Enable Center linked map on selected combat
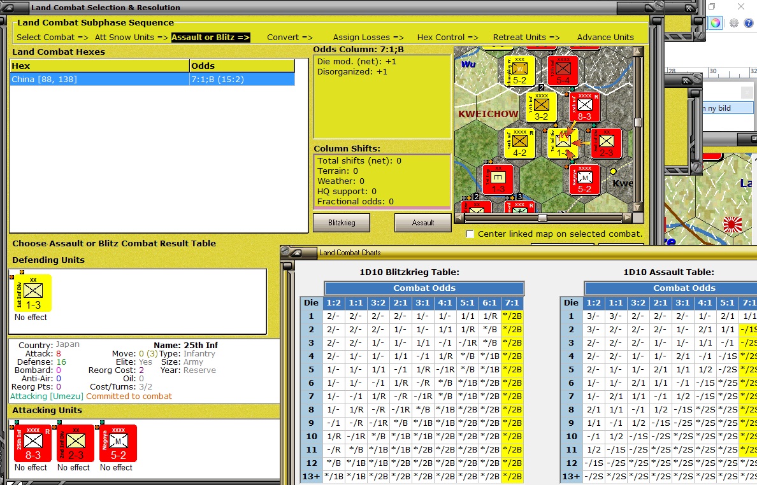The image size is (757, 485). 470,234
